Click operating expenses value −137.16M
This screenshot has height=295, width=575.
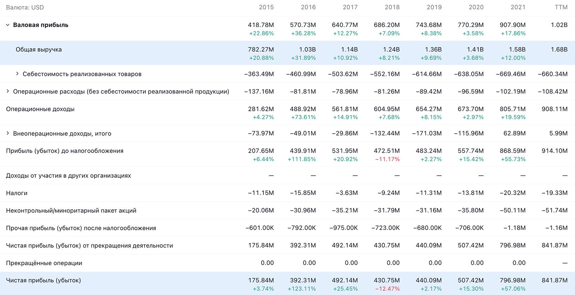[x=259, y=91]
